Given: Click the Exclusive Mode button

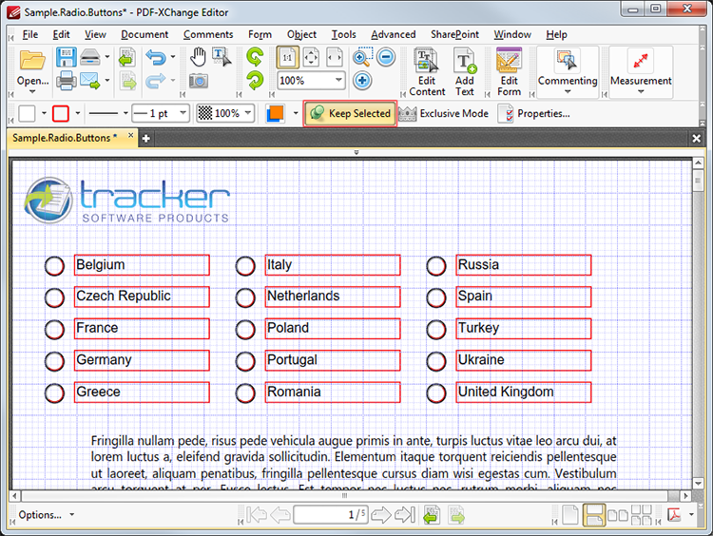Looking at the screenshot, I should coord(443,113).
